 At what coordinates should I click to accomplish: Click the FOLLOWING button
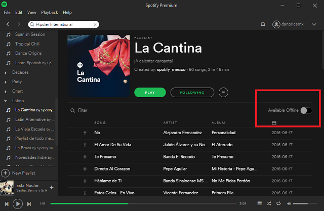192,92
